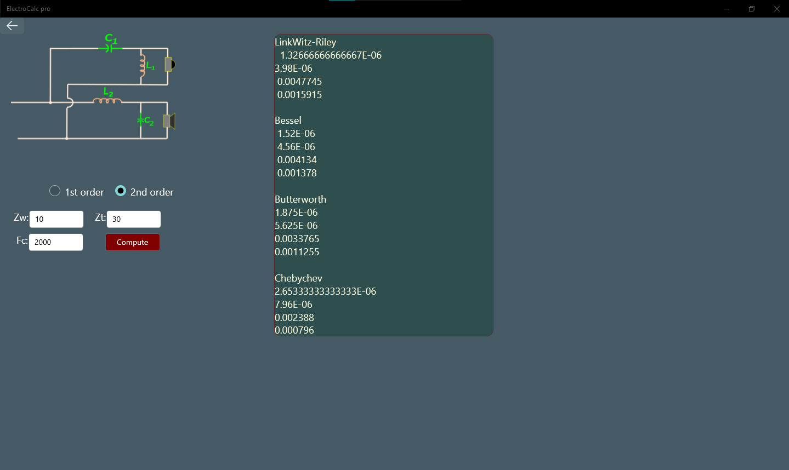The image size is (789, 470).
Task: Click inside the Zt input field
Action: pos(133,219)
